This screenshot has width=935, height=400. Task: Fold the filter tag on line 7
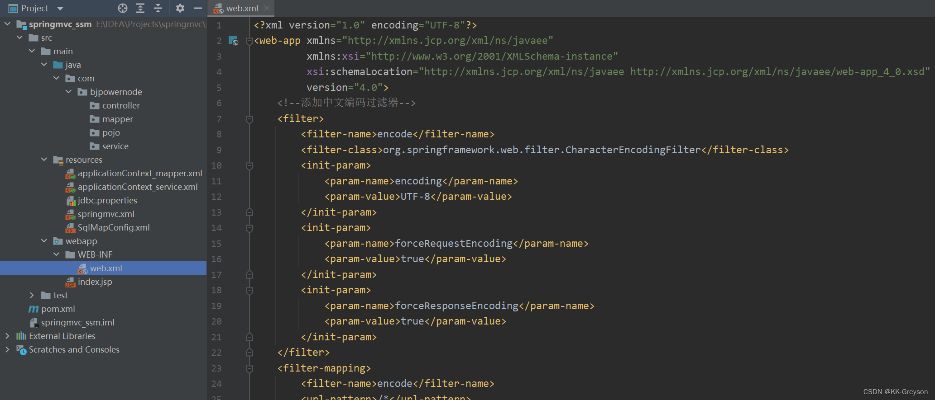pos(249,119)
